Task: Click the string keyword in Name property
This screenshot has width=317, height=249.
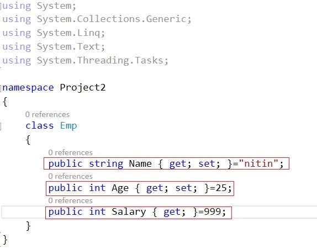Action: pyautogui.click(x=106, y=164)
